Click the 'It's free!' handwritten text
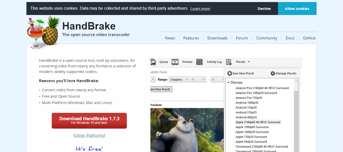Image resolution: width=343 pixels, height=152 pixels. pyautogui.click(x=89, y=148)
